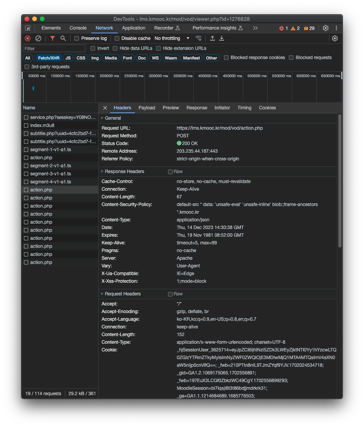Open Network settings gear icon
The height and width of the screenshot is (427, 364).
coord(335,38)
